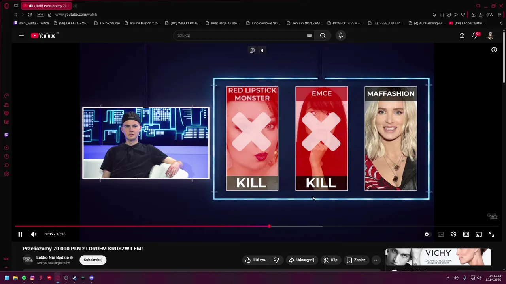
Task: Create a clip with the Klip button
Action: pyautogui.click(x=330, y=260)
